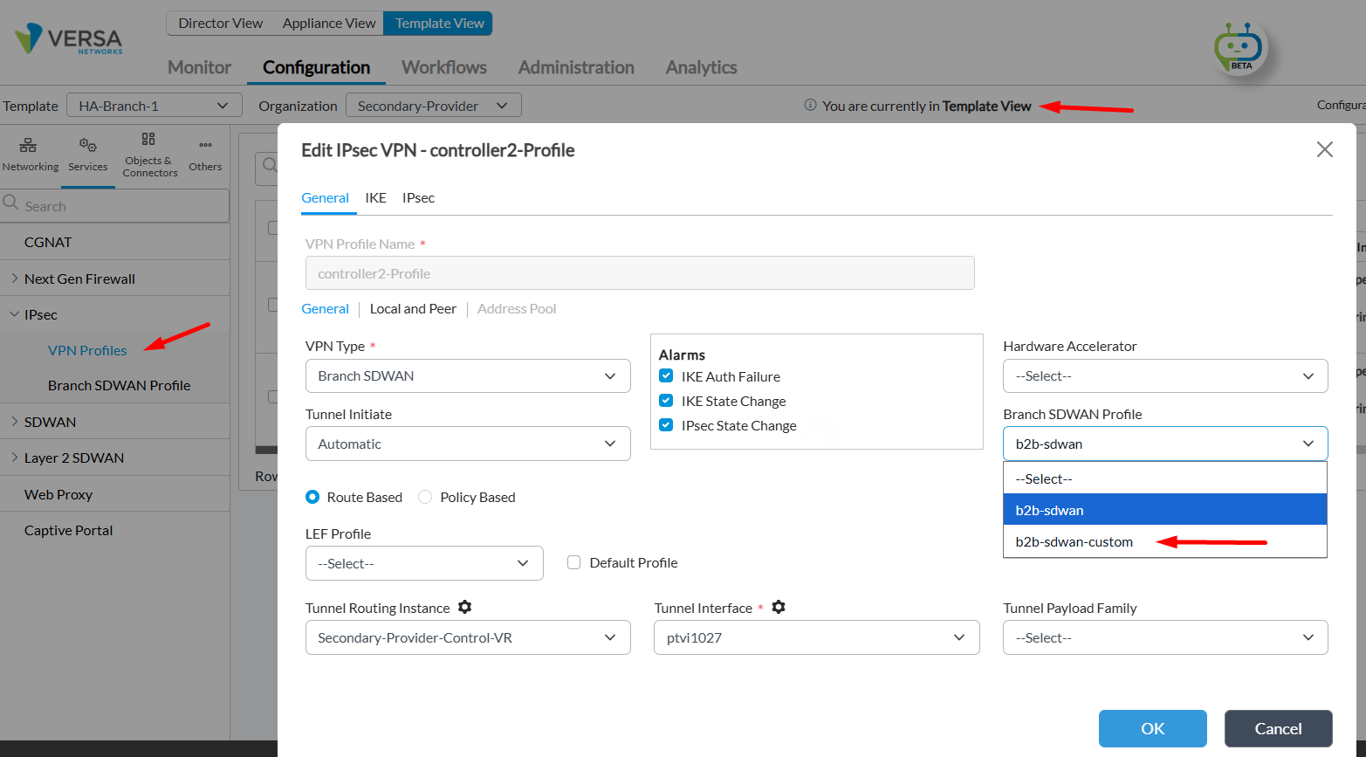Image resolution: width=1366 pixels, height=757 pixels.
Task: Expand the Layer 2 SDWAN tree item
Action: click(x=15, y=457)
